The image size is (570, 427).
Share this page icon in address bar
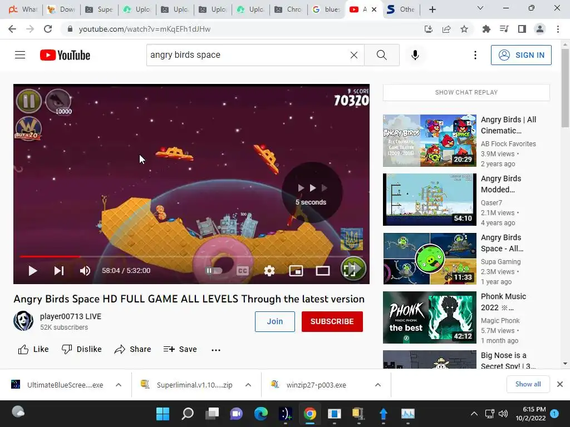coord(446,29)
